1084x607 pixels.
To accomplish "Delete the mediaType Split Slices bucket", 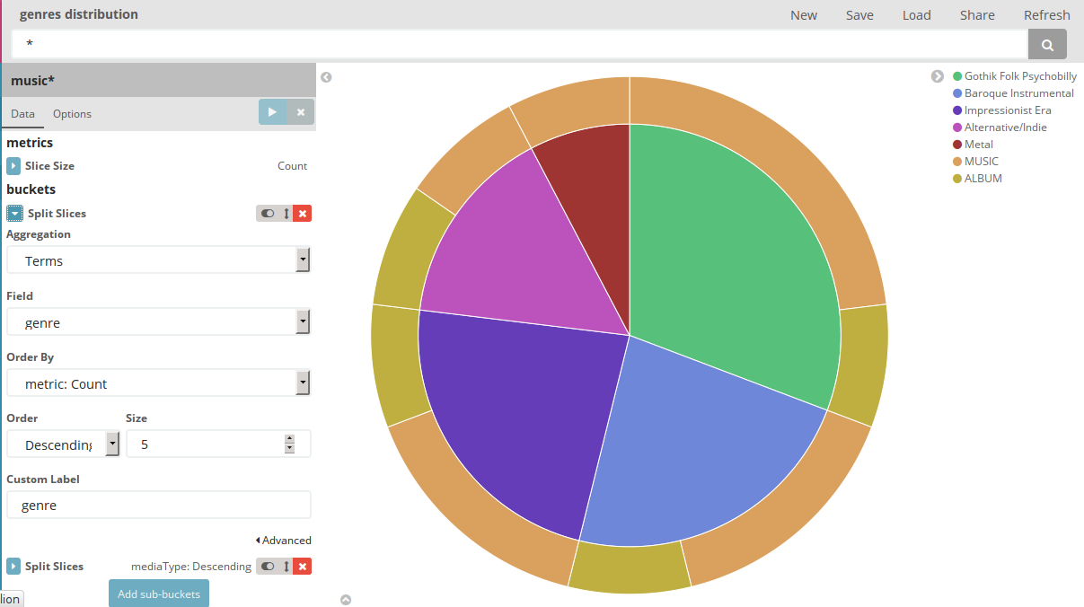I will point(303,567).
